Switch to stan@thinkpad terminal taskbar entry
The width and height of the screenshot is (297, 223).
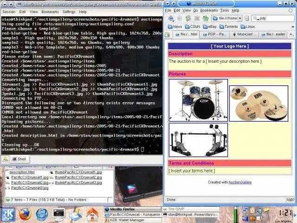point(191,215)
